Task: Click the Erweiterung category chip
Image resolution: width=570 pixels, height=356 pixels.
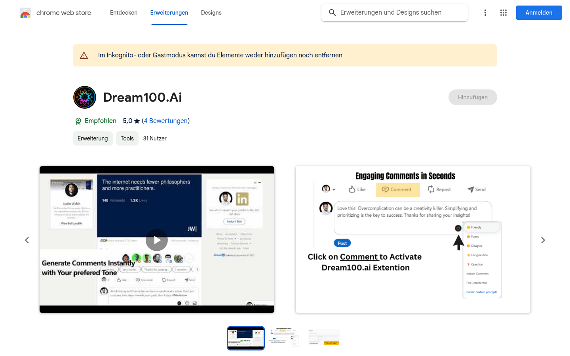Action: [93, 138]
